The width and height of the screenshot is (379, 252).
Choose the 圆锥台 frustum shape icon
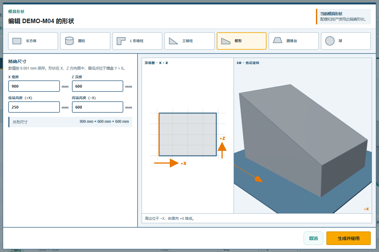click(278, 40)
